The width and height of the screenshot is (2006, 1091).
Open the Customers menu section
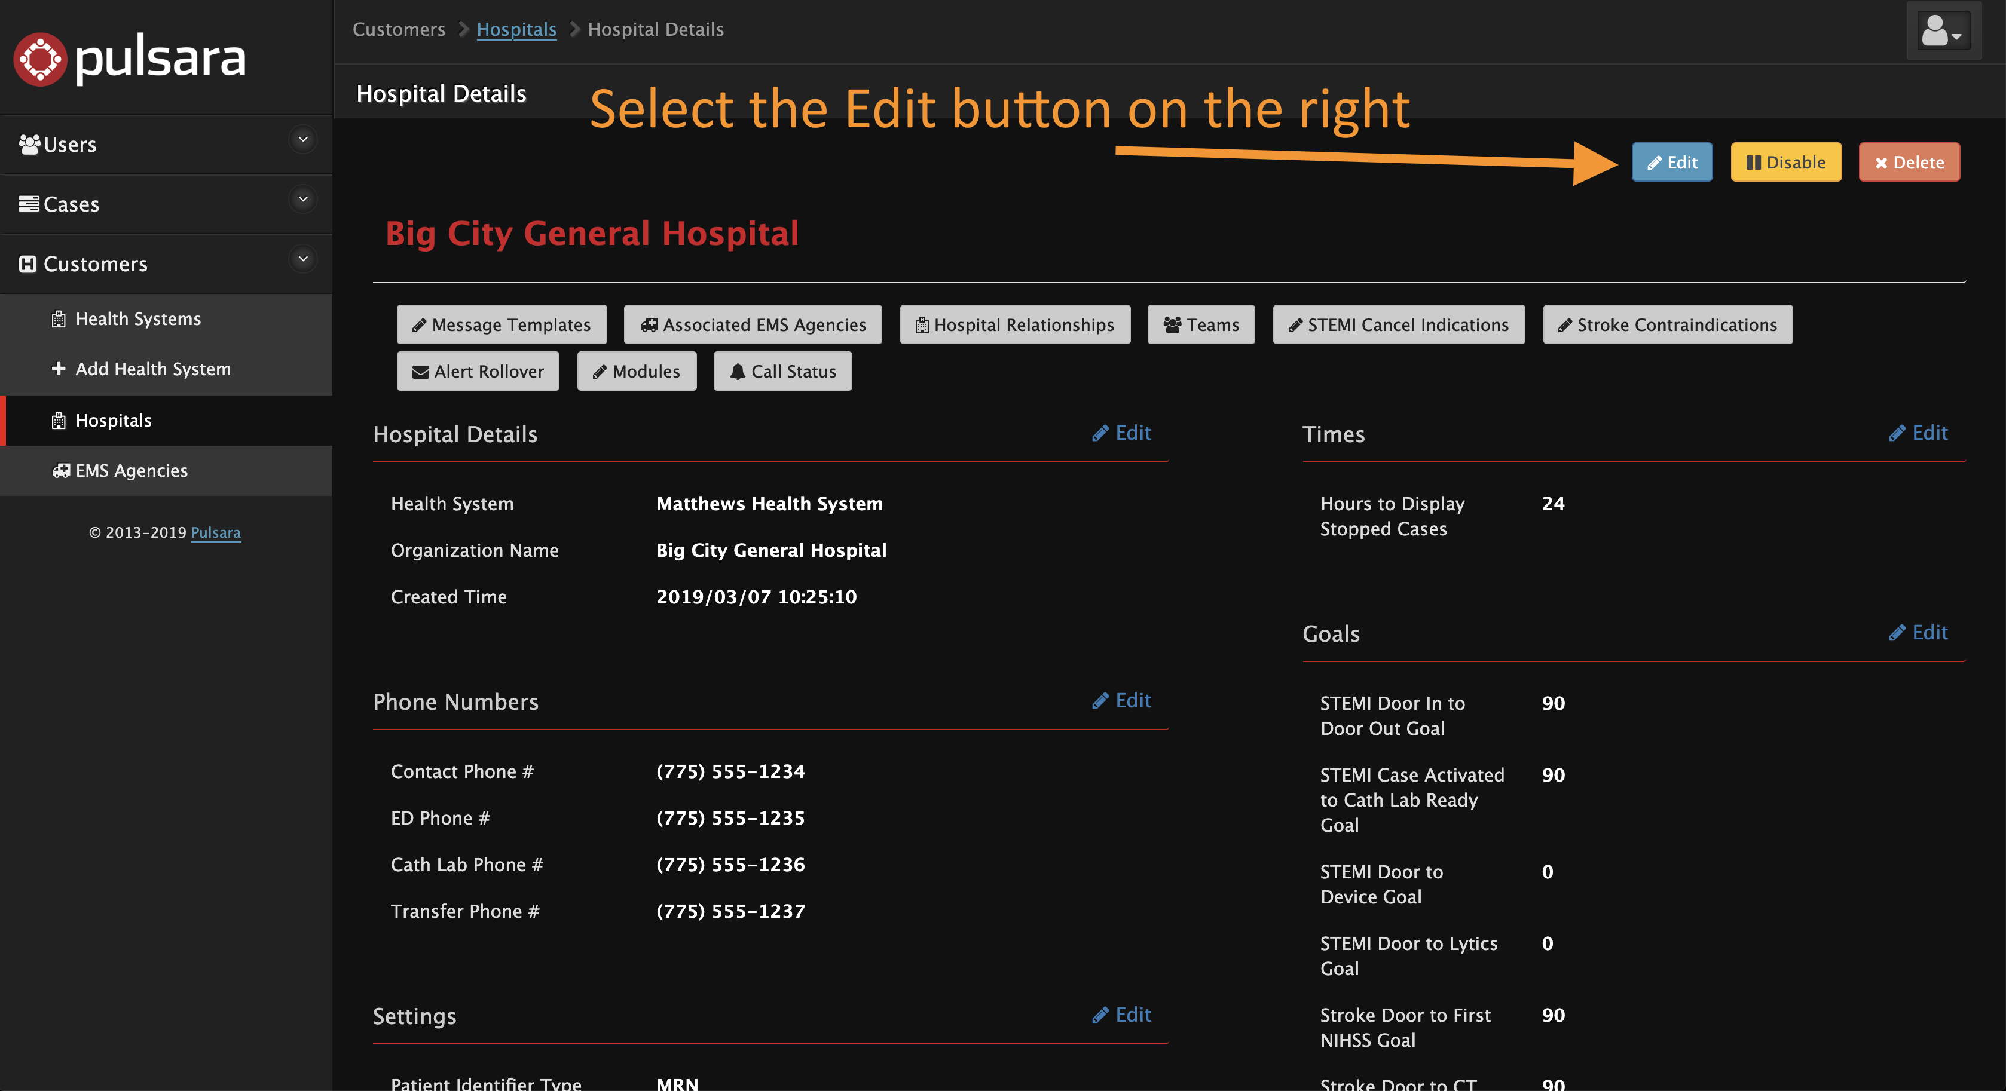click(166, 264)
